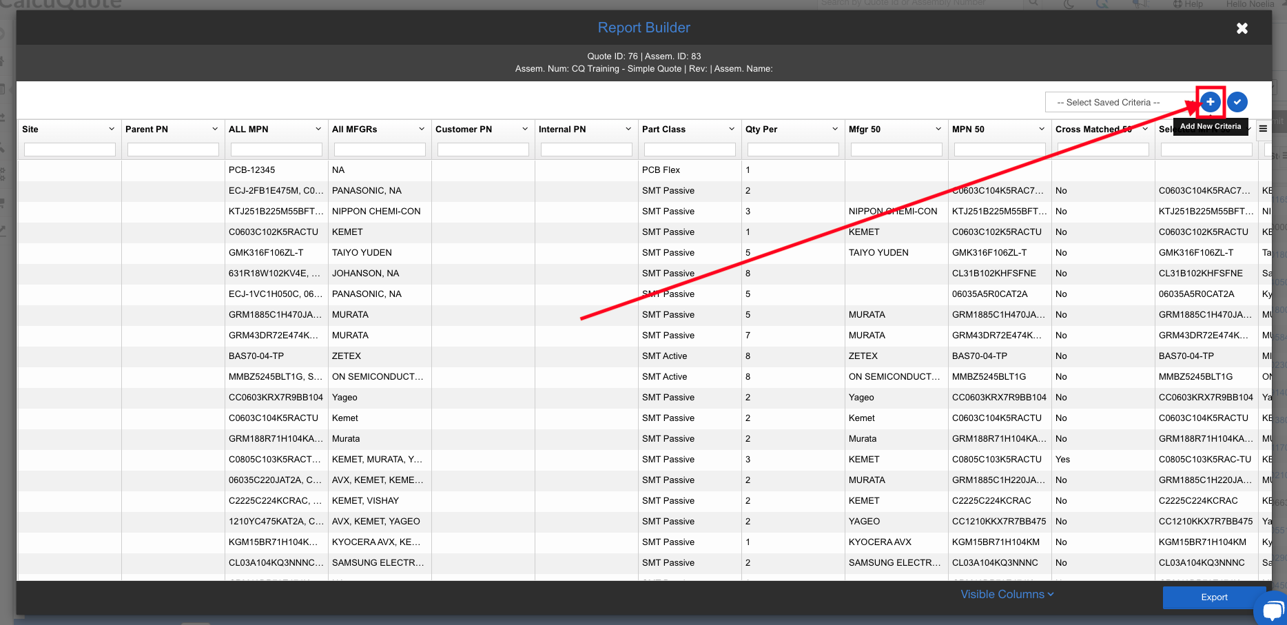Select Yageo in the All MFGRs column
This screenshot has height=625, width=1287.
[x=380, y=398]
